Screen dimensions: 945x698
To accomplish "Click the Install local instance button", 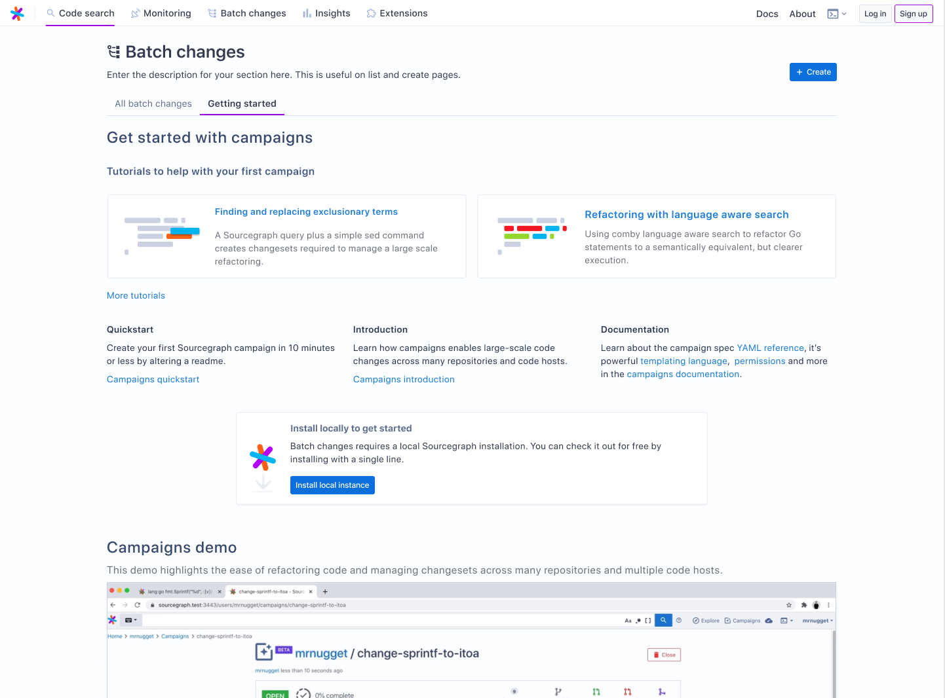I will tap(332, 485).
